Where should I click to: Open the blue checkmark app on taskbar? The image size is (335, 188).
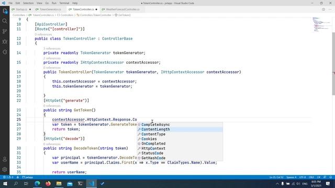[103, 183]
